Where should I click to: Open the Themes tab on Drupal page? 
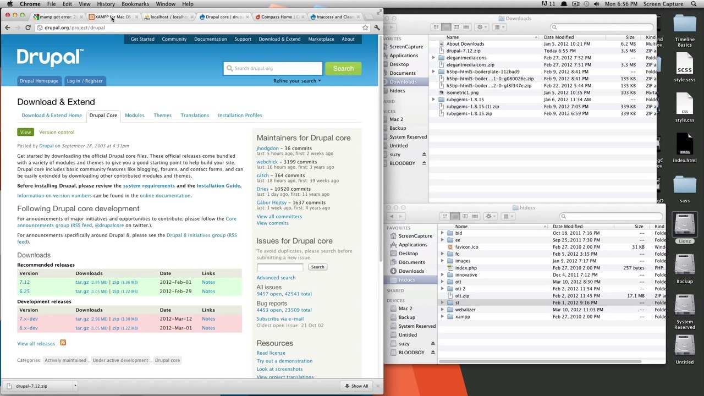click(162, 116)
